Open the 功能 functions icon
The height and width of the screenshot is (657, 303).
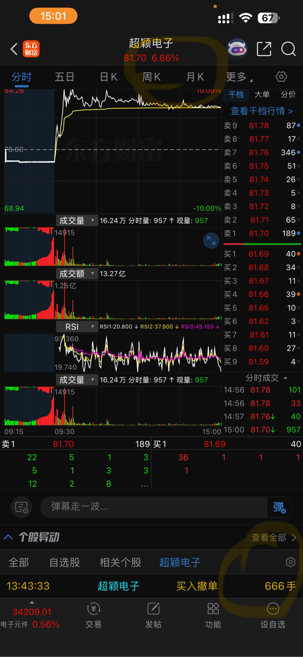coord(213,615)
